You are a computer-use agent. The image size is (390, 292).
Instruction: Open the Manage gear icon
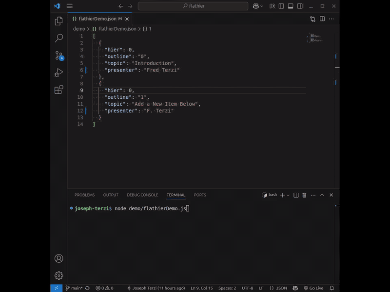pos(58,275)
